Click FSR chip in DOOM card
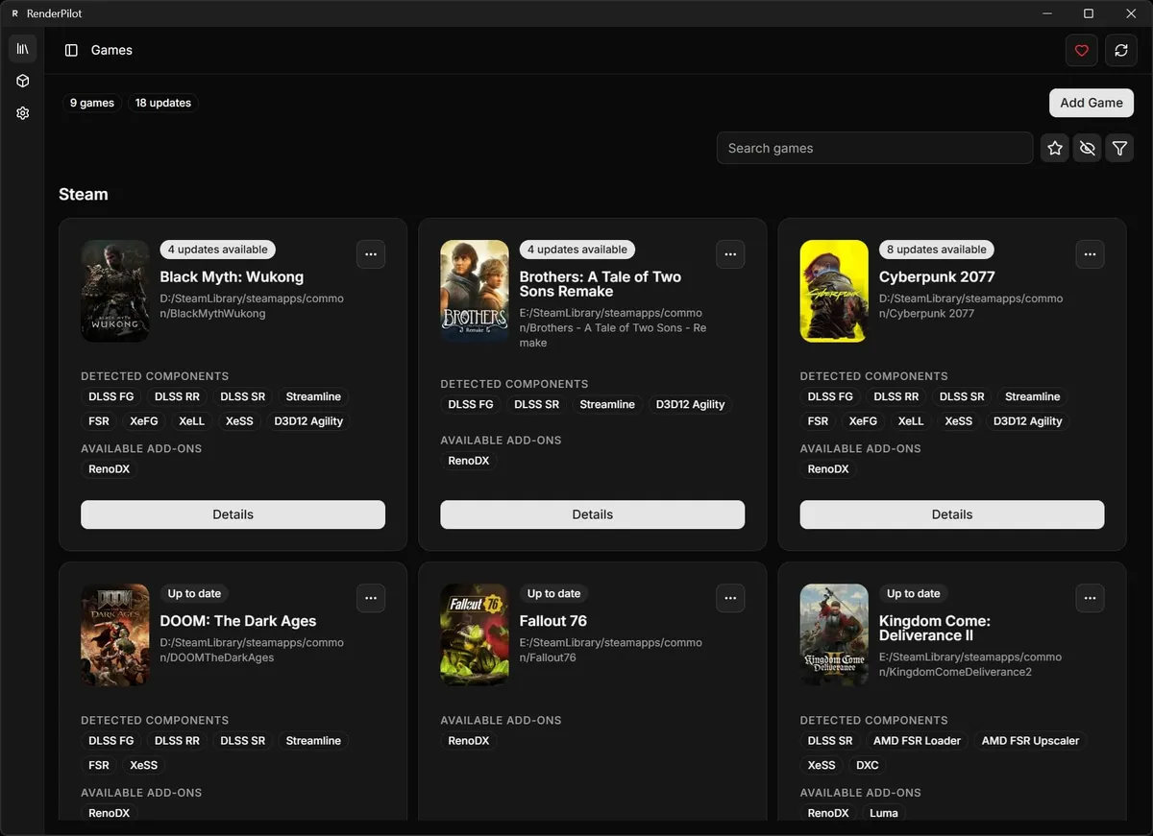1153x836 pixels. (99, 766)
